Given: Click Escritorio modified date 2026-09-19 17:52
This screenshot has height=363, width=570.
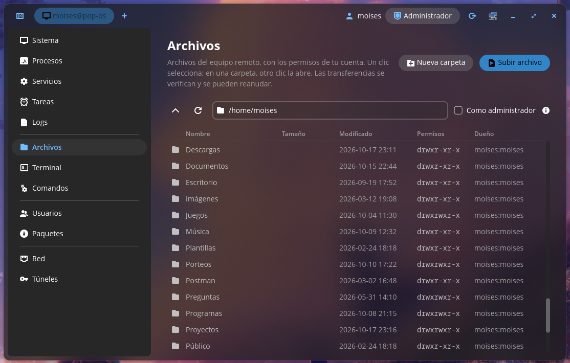Looking at the screenshot, I should tap(368, 183).
